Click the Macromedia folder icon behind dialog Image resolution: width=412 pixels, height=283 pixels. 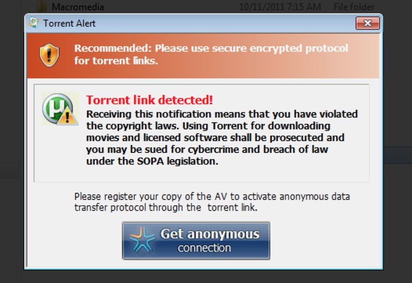[x=42, y=6]
